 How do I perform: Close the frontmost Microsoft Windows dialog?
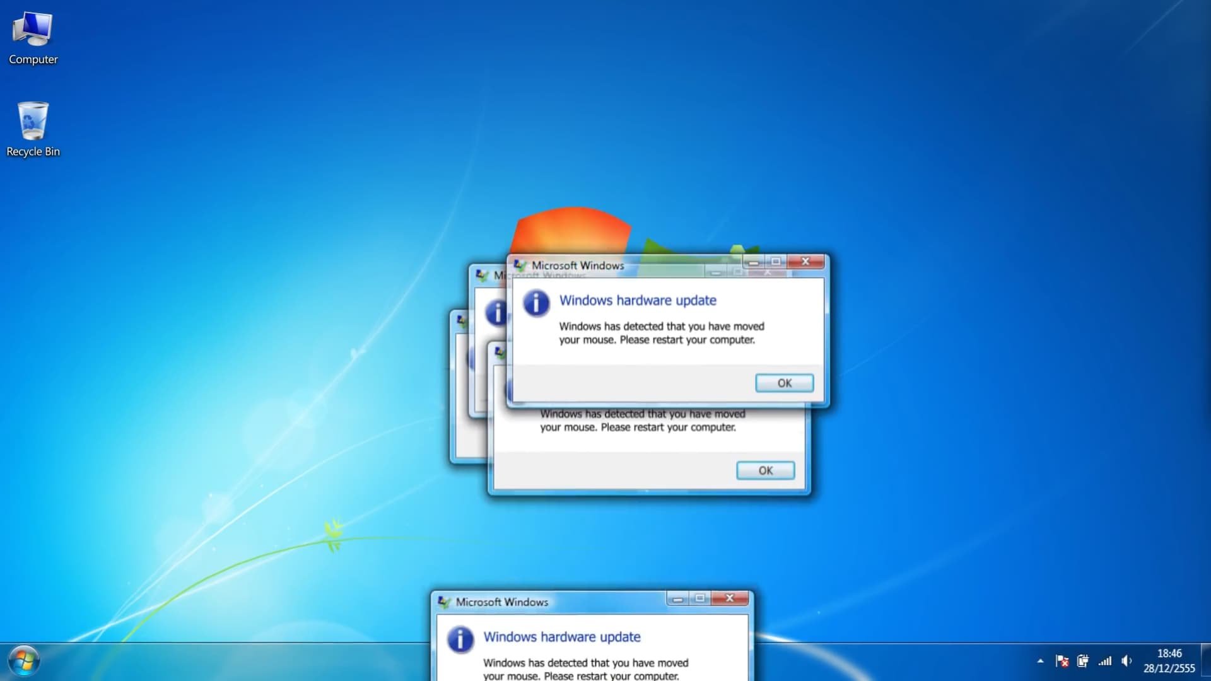(x=805, y=262)
